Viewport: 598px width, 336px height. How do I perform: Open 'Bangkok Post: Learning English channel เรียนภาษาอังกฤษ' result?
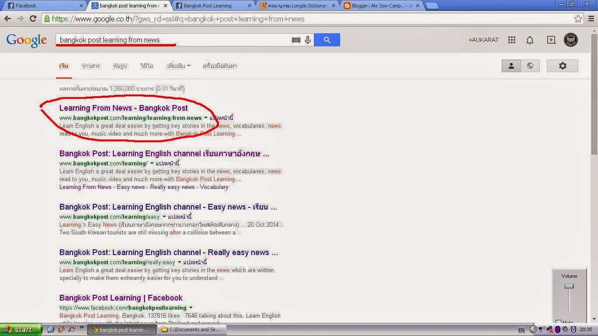click(x=164, y=154)
